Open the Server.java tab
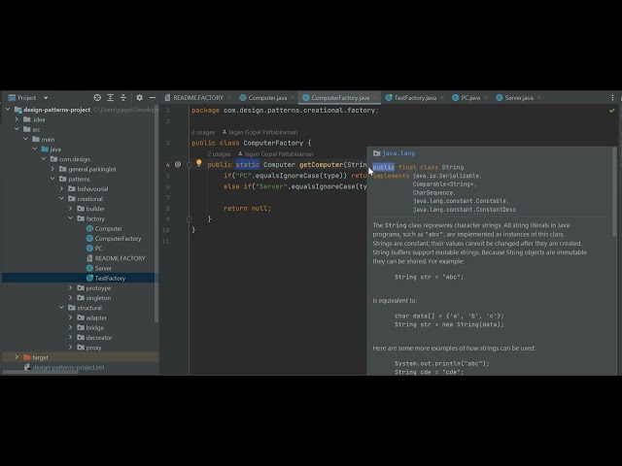Screen dimensions: 622x466 [518, 97]
